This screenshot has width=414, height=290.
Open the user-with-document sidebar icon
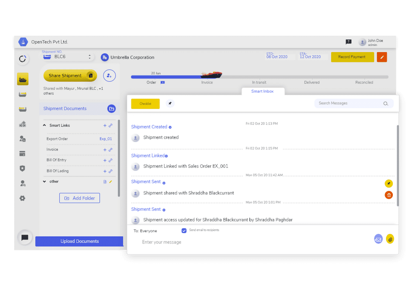click(x=22, y=138)
